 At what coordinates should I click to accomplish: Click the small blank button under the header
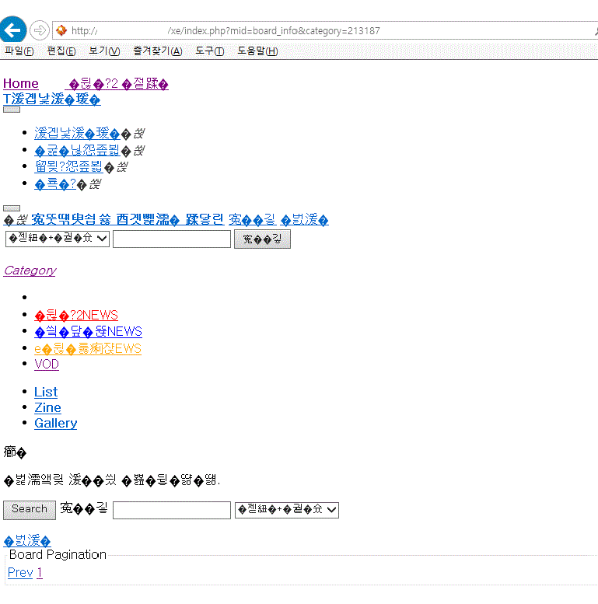12,110
